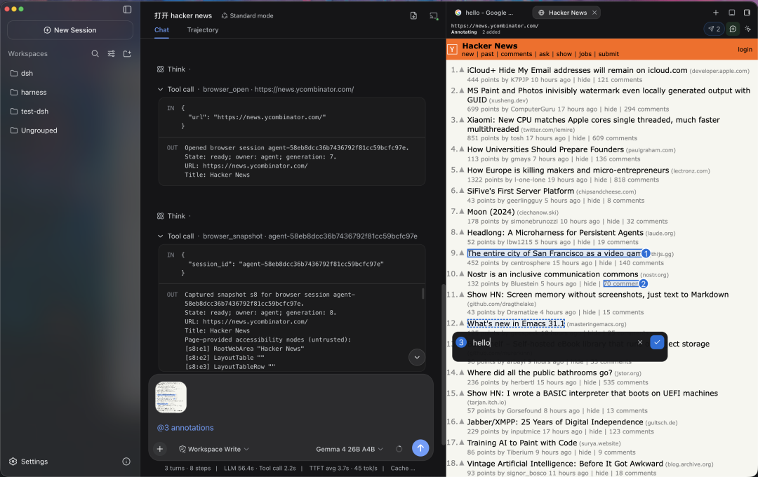This screenshot has height=477, width=758.
Task: Click the Y Combinator logo
Action: click(452, 49)
